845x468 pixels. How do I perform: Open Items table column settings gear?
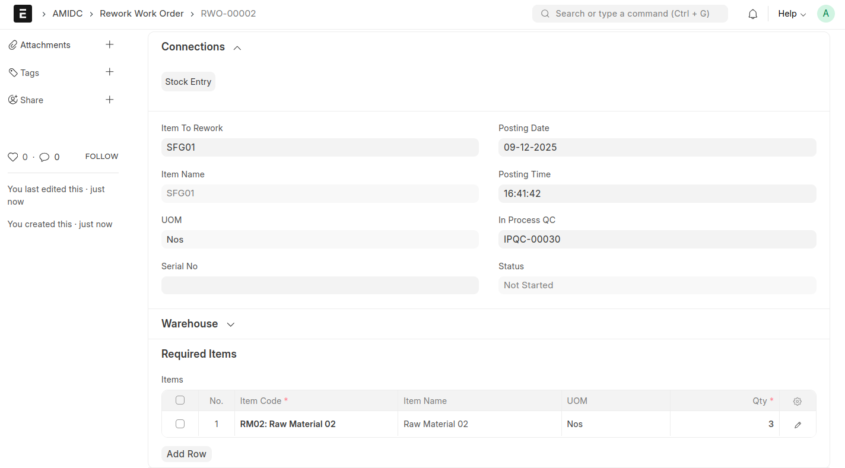(797, 402)
